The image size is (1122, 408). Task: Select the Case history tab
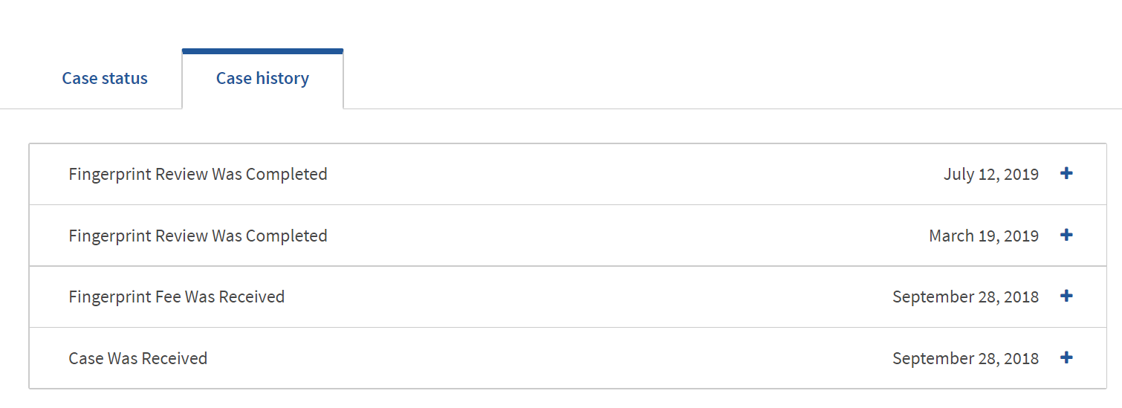(x=262, y=78)
